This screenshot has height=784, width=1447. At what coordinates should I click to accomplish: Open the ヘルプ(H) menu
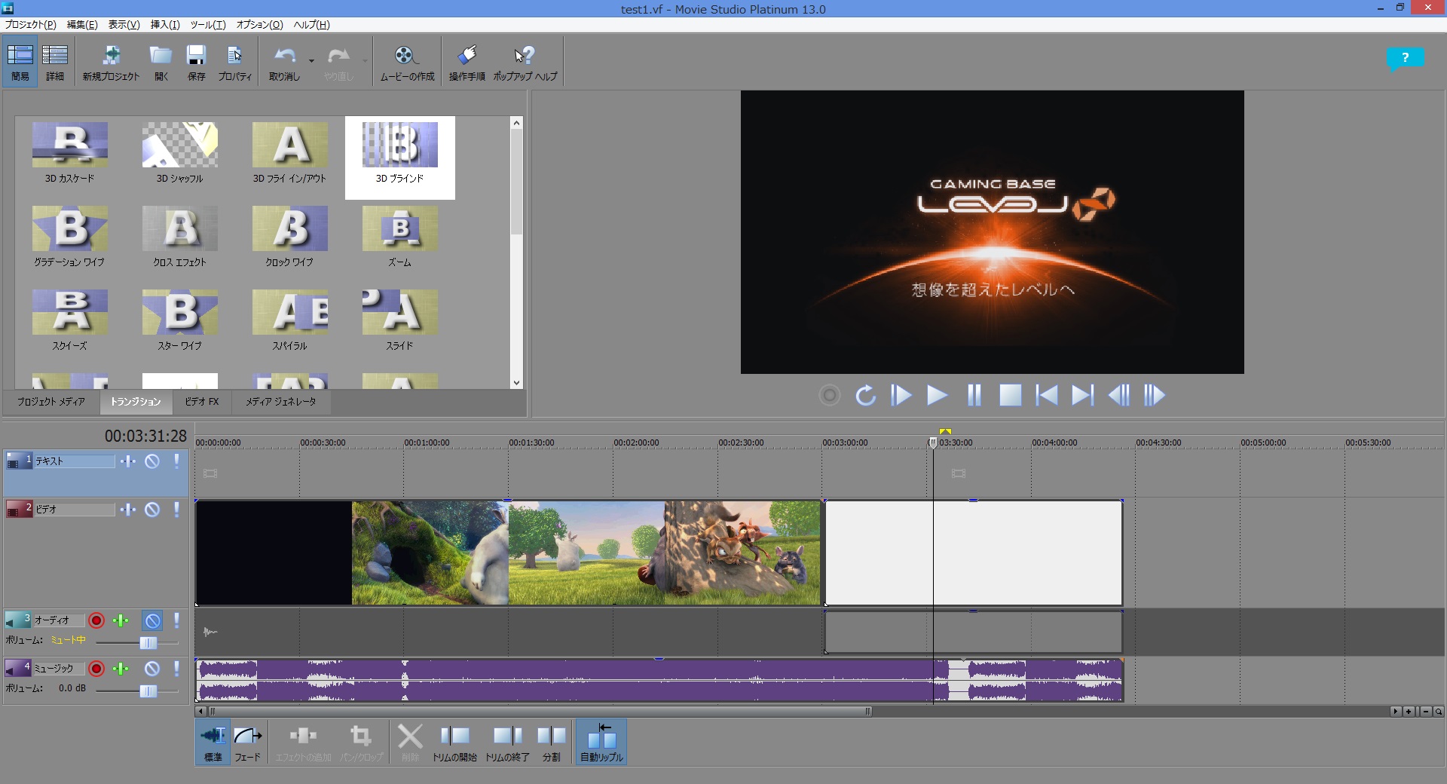point(311,24)
